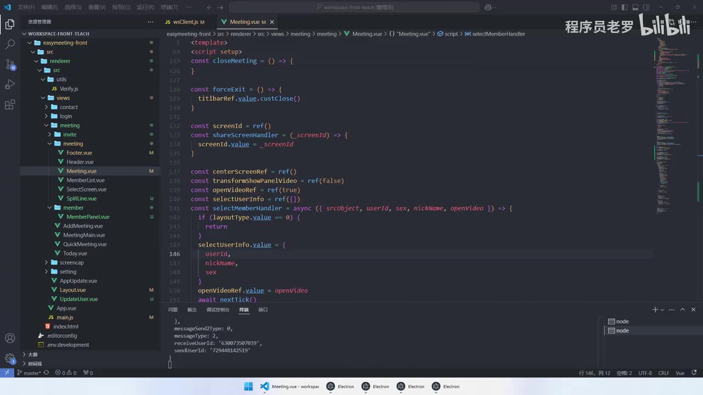The height and width of the screenshot is (395, 703).
Task: Maximize the panel with the up chevron
Action: (684, 309)
